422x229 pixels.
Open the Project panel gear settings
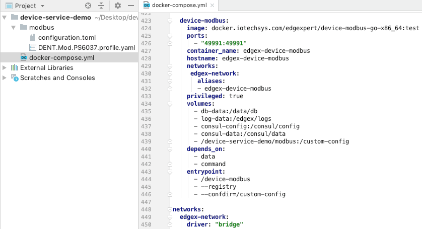(118, 6)
